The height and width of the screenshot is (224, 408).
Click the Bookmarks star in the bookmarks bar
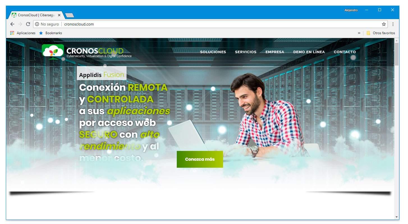[x=40, y=33]
